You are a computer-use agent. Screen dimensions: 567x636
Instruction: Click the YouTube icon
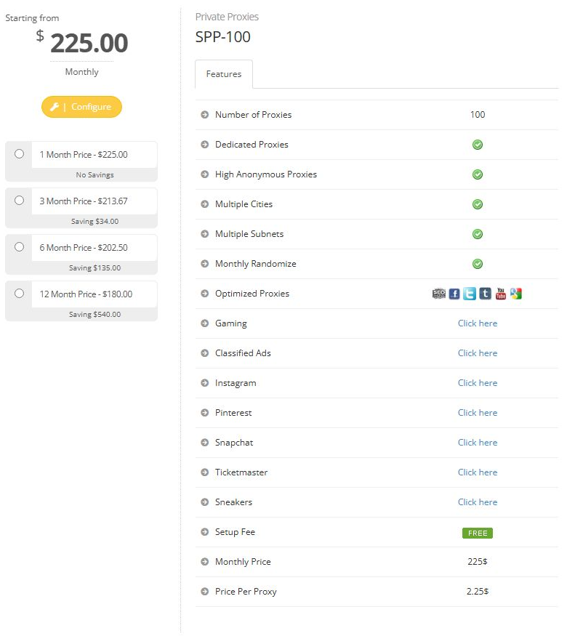coord(501,294)
